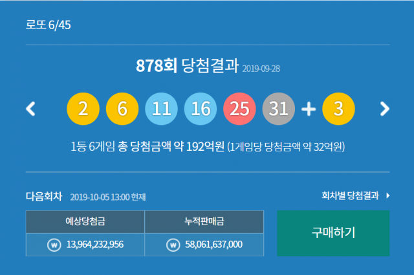Image resolution: width=414 pixels, height=275 pixels.
Task: Click the 예상당첨금 column header
Action: coord(85,222)
